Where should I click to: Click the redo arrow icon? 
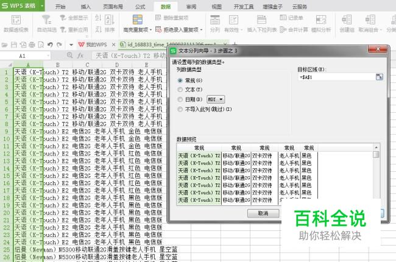[x=59, y=45]
